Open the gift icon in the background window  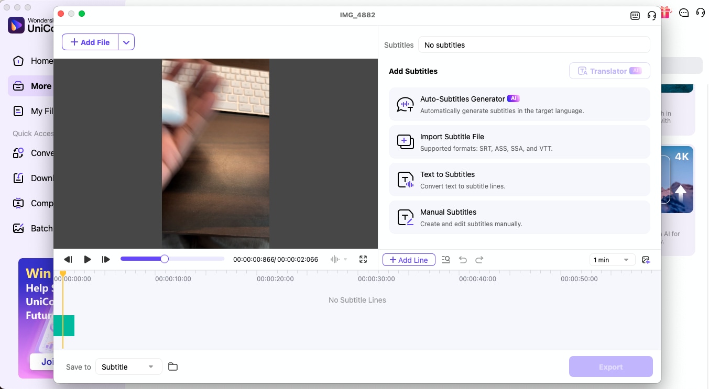click(x=667, y=12)
